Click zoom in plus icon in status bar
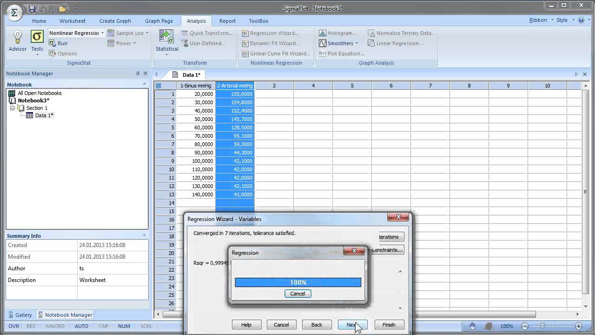The image size is (595, 335). click(x=579, y=326)
